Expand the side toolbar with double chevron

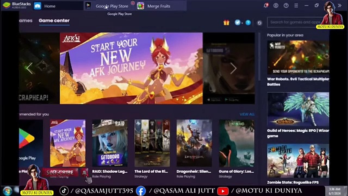[340, 5]
